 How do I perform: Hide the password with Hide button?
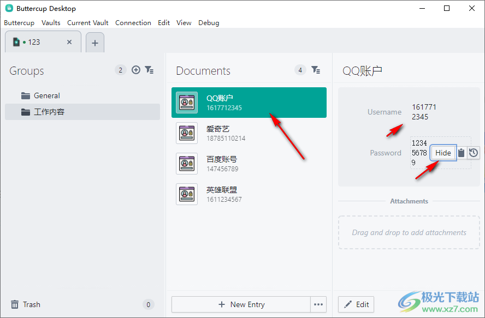pyautogui.click(x=443, y=153)
